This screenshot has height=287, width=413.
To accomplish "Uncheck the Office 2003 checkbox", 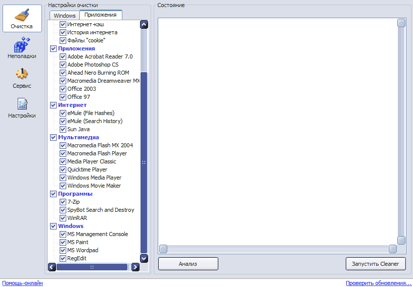I will pos(63,89).
